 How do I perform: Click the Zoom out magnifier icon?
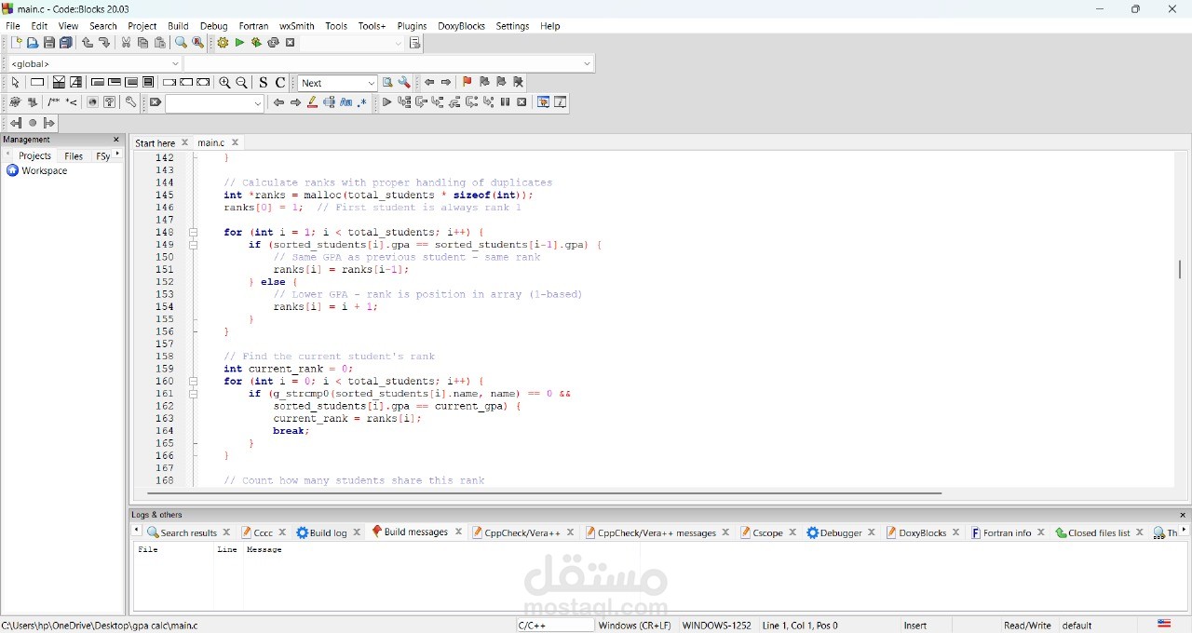(x=242, y=83)
